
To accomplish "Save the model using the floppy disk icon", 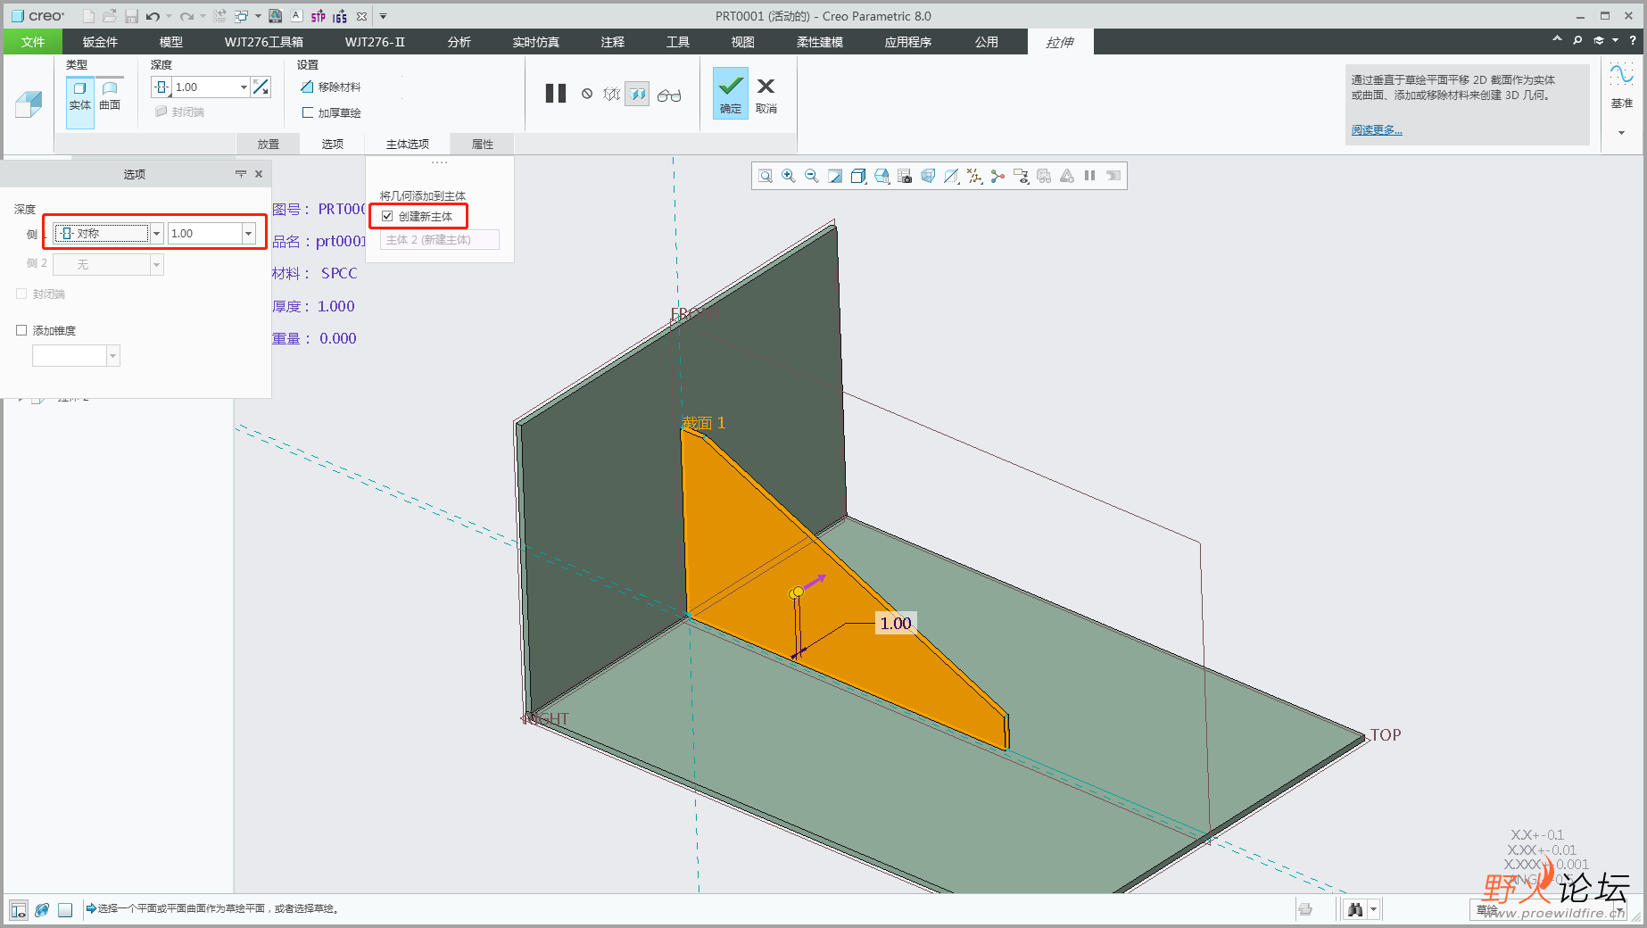I will [131, 16].
